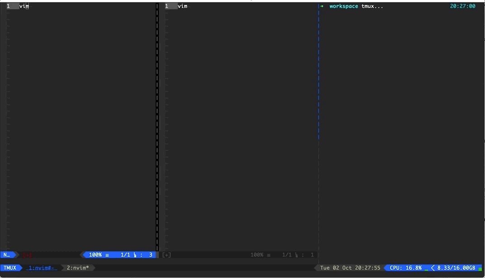This screenshot has width=485, height=278.
Task: Select tmux window tab 1:nvim#-
Action: tap(42, 268)
